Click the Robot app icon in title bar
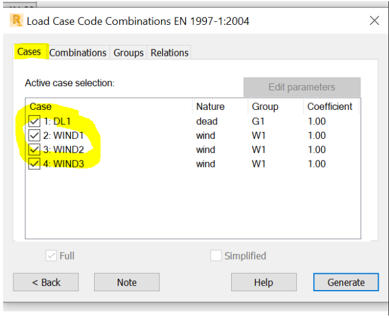The image size is (389, 318). click(x=17, y=21)
